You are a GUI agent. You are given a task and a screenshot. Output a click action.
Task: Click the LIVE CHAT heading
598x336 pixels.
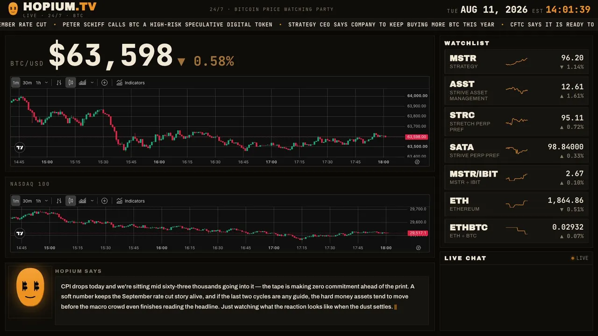click(465, 258)
